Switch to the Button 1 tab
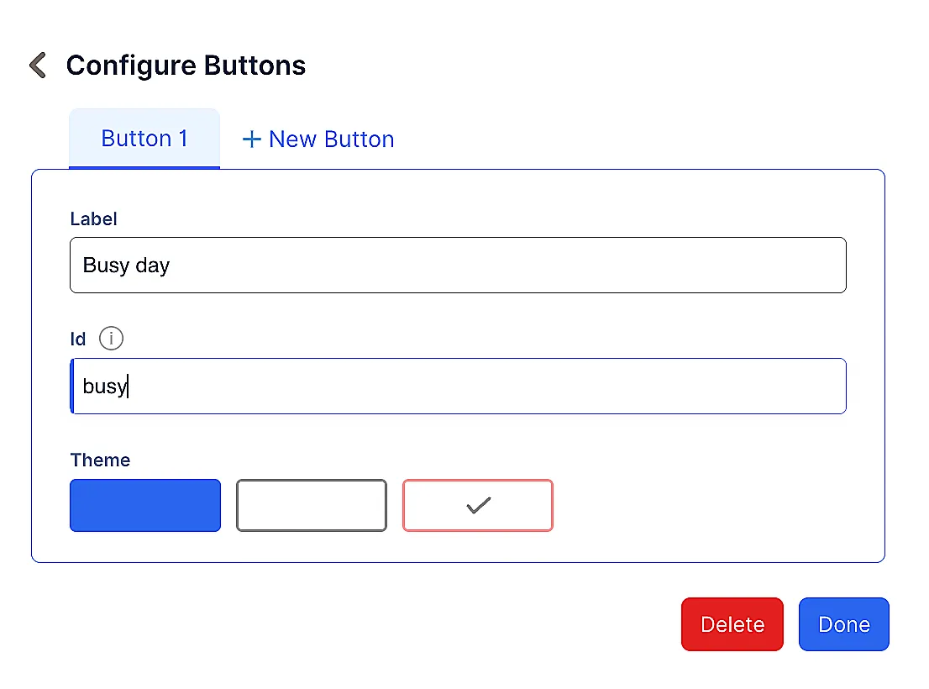This screenshot has width=929, height=689. point(144,139)
